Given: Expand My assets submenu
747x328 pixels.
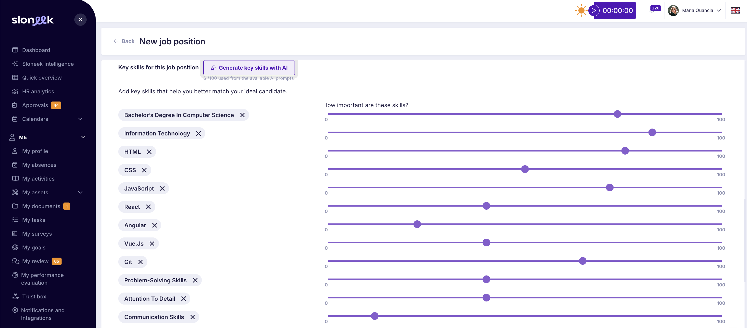Looking at the screenshot, I should [x=80, y=193].
